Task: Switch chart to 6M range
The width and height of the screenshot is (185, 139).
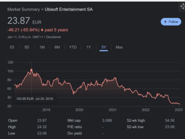Action: coord(57,47)
